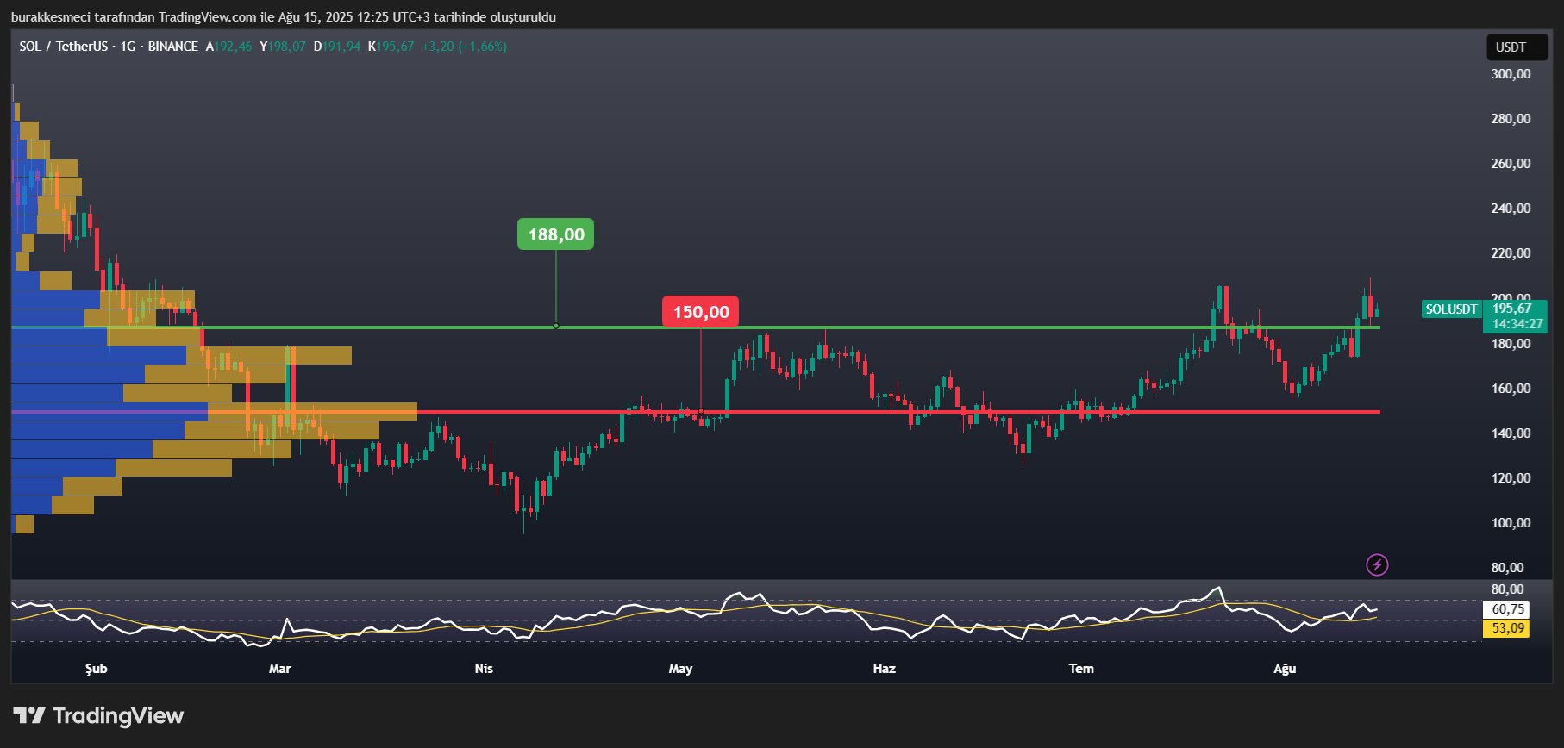Click the 300,00 level on price axis
This screenshot has width=1564, height=748.
pyautogui.click(x=1511, y=74)
